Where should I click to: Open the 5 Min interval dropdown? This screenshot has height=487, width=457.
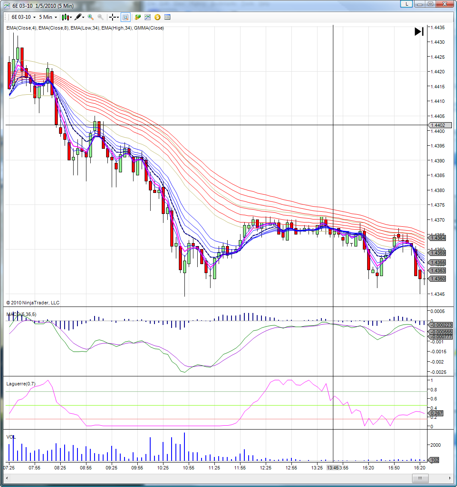point(48,17)
